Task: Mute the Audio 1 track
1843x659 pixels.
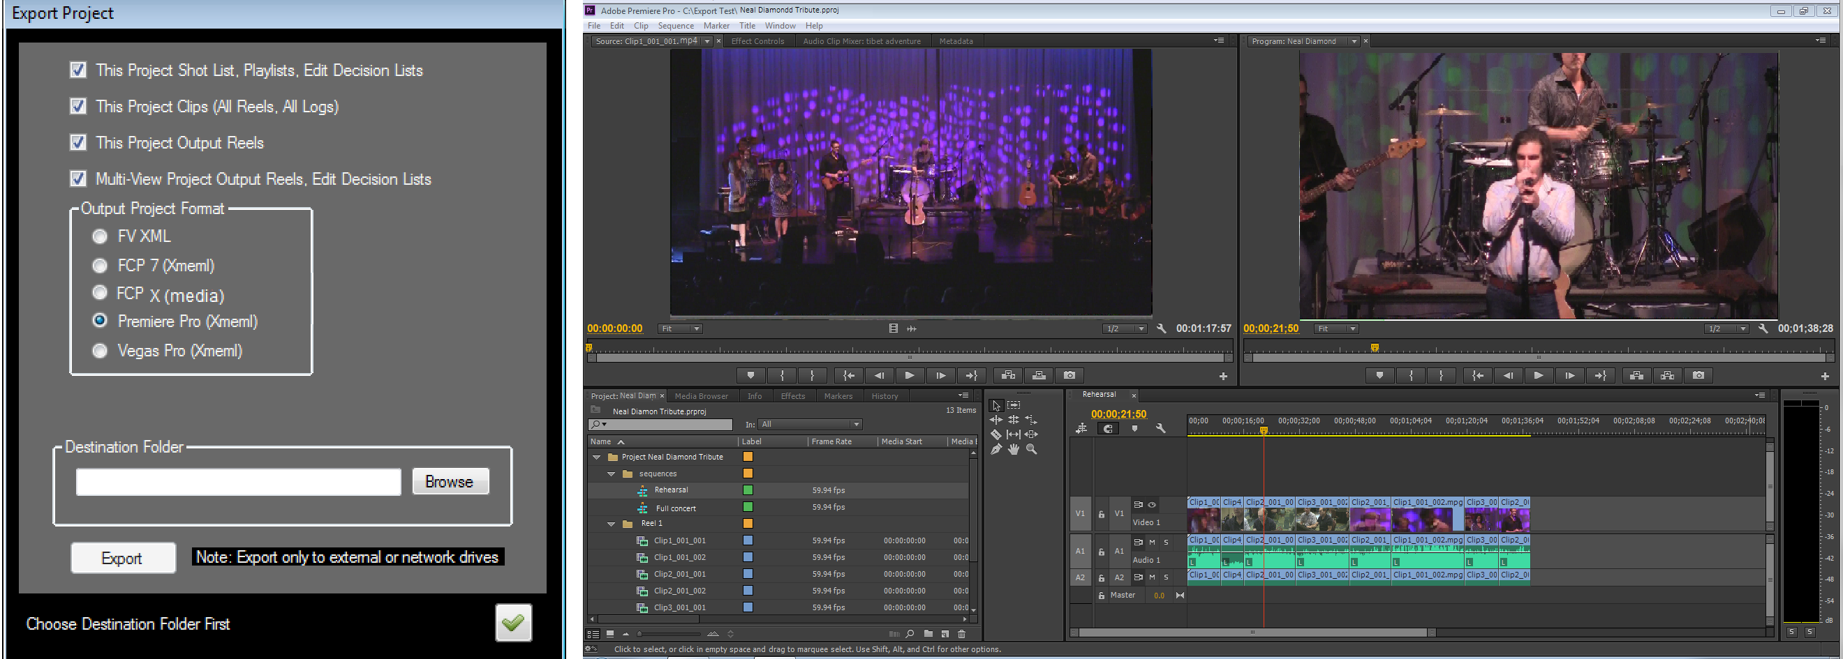Action: 1152,542
